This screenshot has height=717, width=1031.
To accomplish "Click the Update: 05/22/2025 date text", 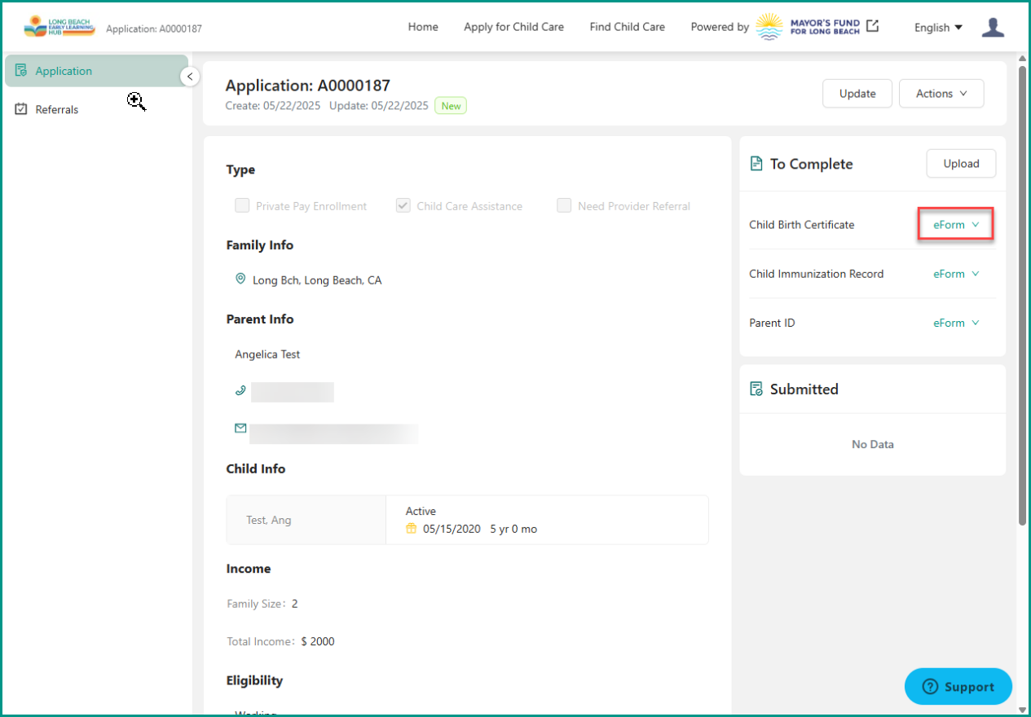I will (x=379, y=106).
